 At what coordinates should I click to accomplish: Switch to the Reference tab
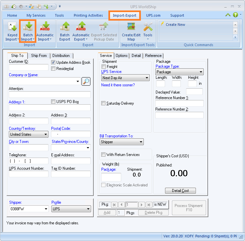(x=153, y=56)
